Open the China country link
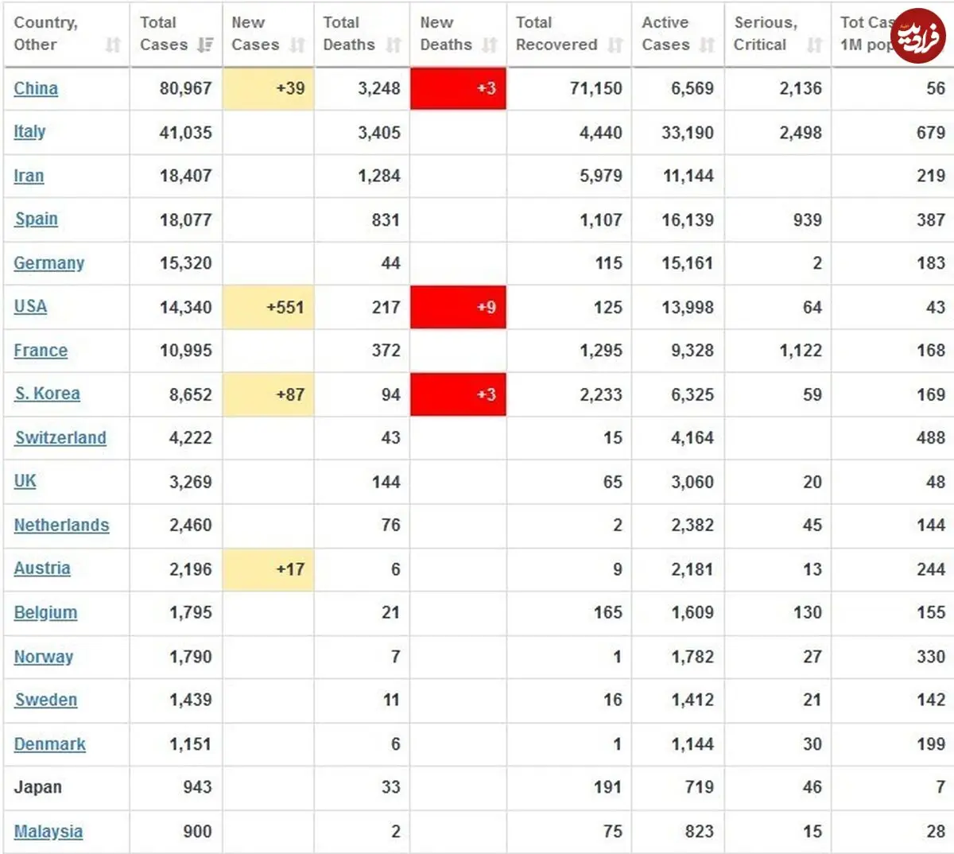954x854 pixels. [x=36, y=88]
